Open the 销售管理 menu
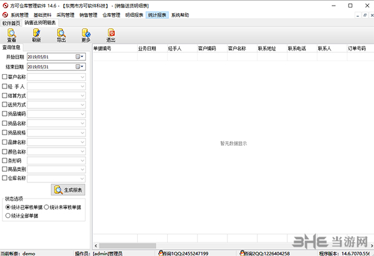 [89, 15]
